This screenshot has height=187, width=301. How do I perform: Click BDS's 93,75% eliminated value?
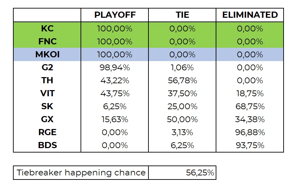click(250, 145)
